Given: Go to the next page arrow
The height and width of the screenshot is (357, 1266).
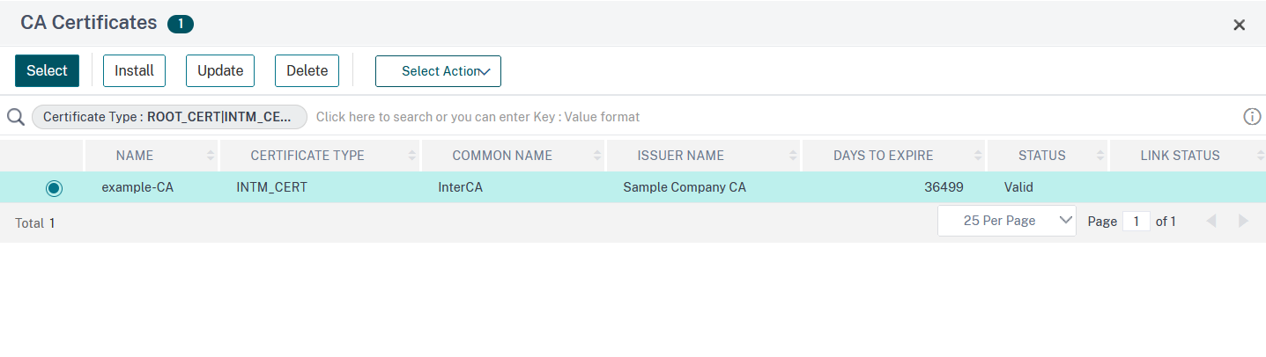Looking at the screenshot, I should point(1243,221).
